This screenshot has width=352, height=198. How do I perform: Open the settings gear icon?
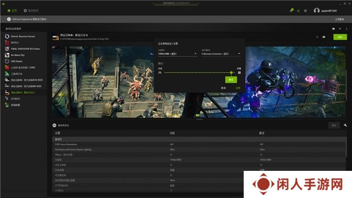coord(305,10)
